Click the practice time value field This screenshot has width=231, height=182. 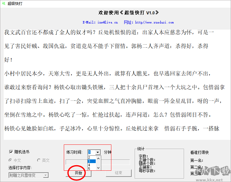pyautogui.click(x=92, y=152)
